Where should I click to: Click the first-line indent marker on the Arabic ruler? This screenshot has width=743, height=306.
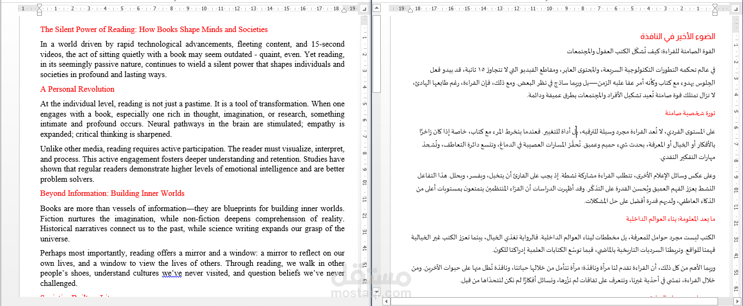(715, 5)
